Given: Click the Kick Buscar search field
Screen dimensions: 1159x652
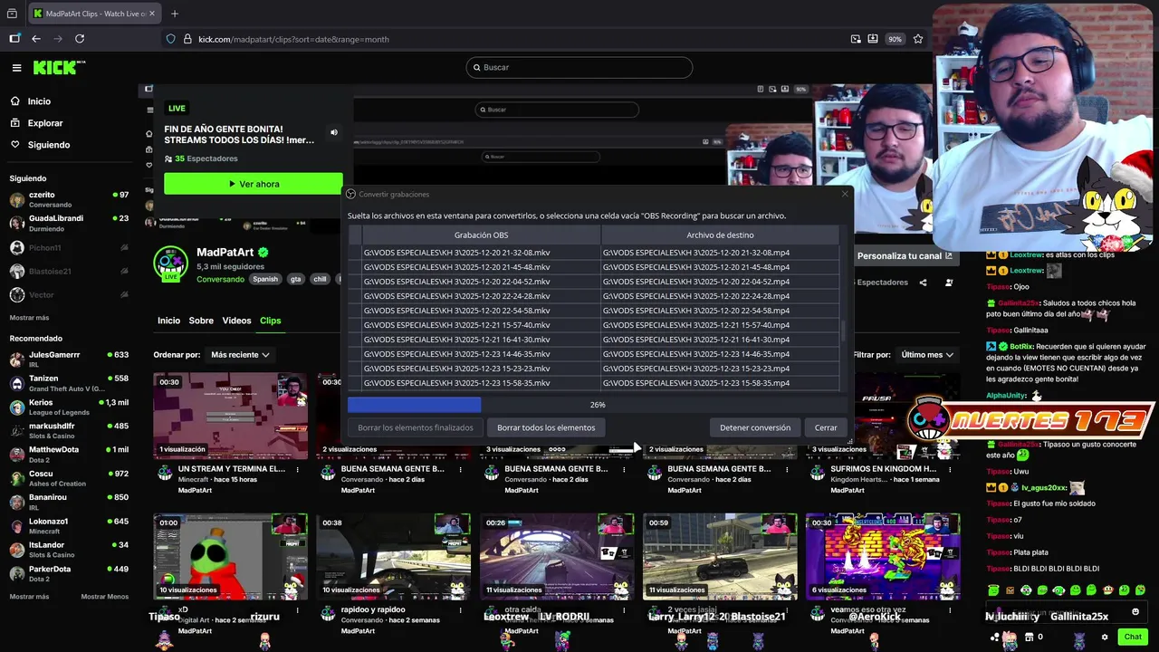Looking at the screenshot, I should (579, 67).
